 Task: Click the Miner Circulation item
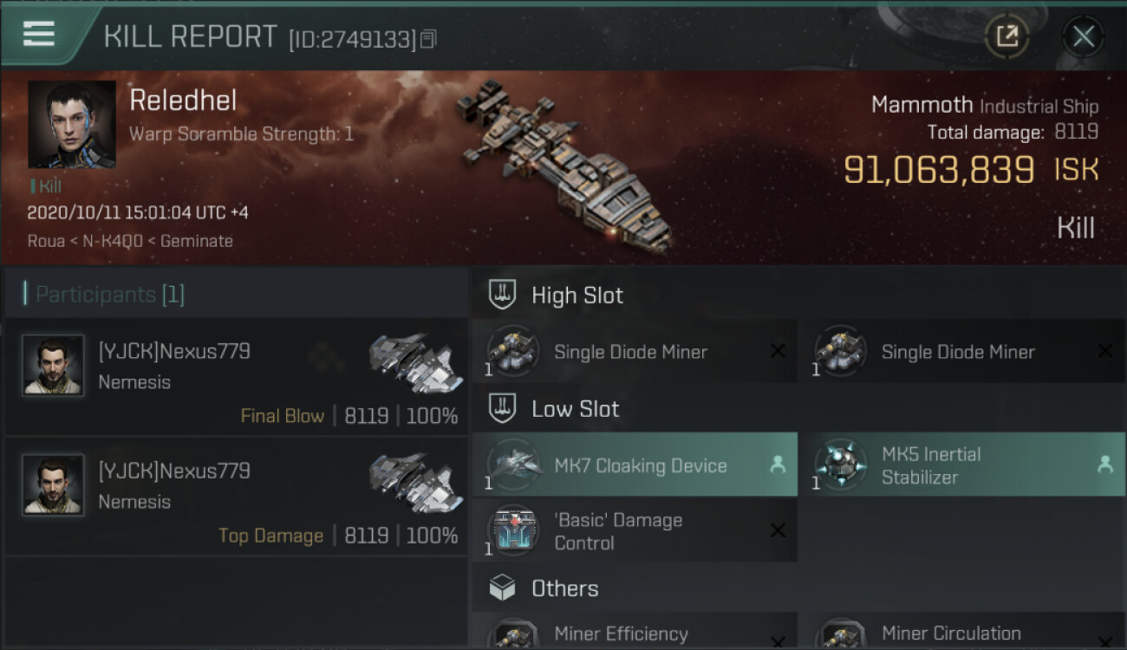click(950, 634)
